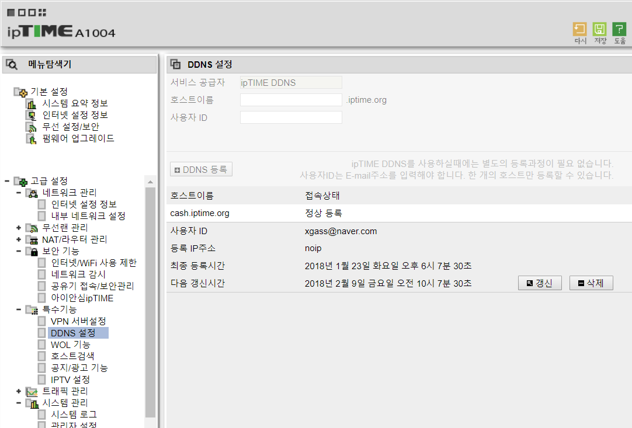632x428 pixels.
Task: Click the page icon beside 아이안심ipTIME
Action: click(x=41, y=298)
